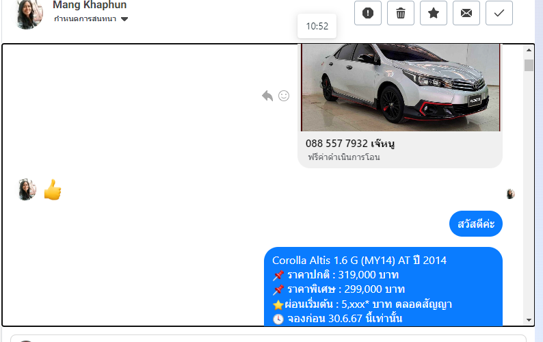This screenshot has width=543, height=342.
Task: Click the ผ่อนเริ่มต้น : 5,xxx* บาท line
Action: (x=362, y=304)
